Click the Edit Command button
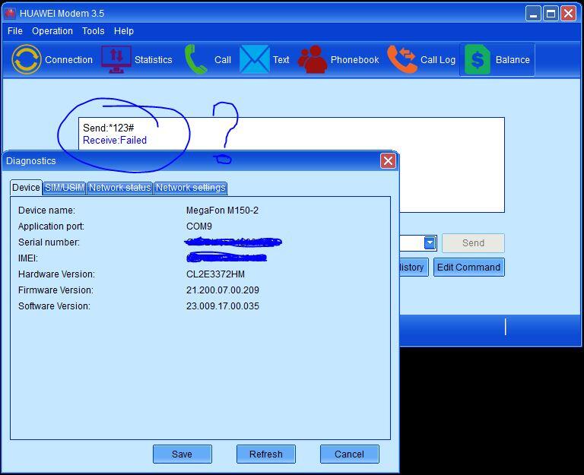The height and width of the screenshot is (475, 584). pyautogui.click(x=469, y=268)
